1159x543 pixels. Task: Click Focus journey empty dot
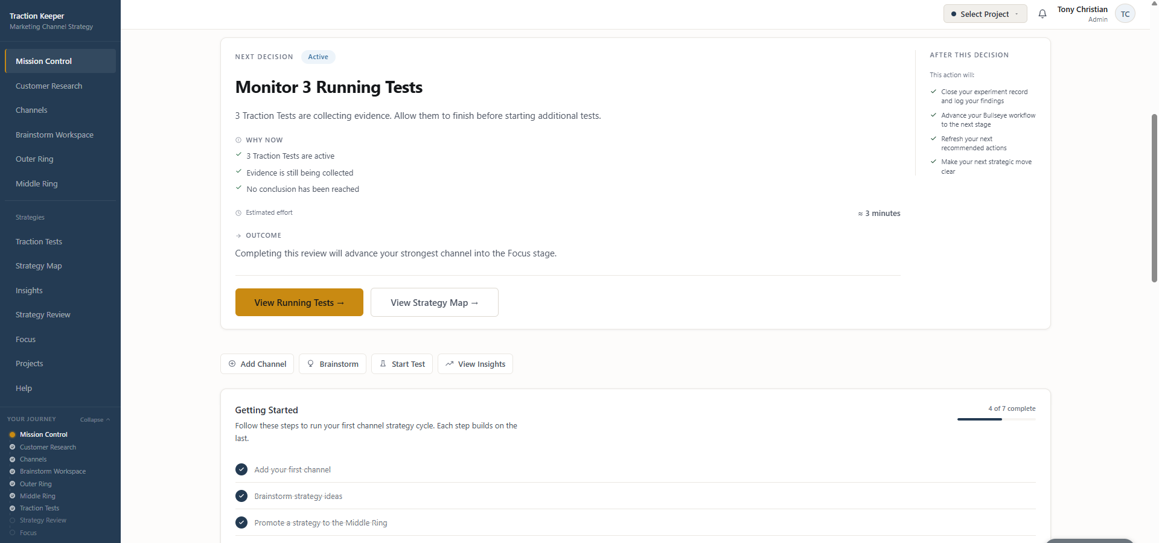click(12, 533)
